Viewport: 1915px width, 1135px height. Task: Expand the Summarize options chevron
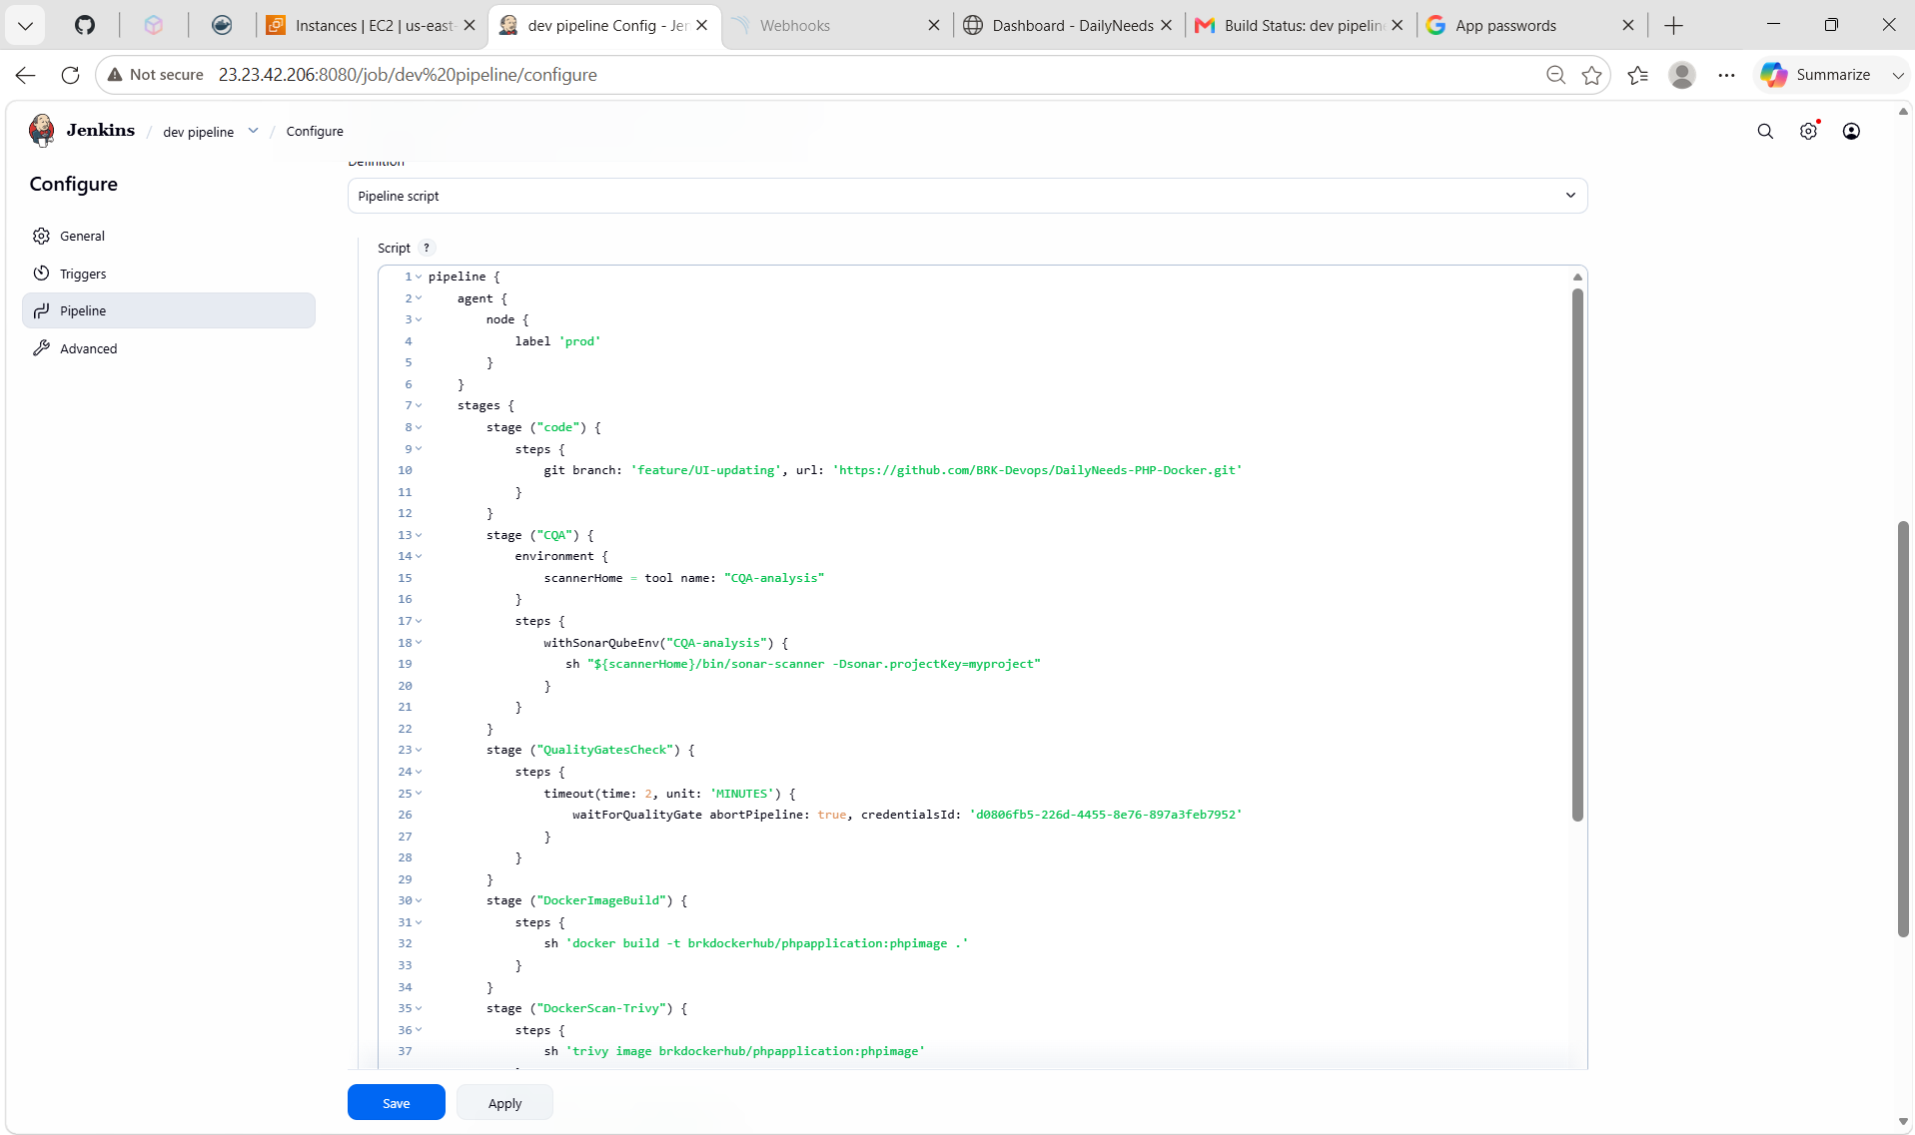1897,75
